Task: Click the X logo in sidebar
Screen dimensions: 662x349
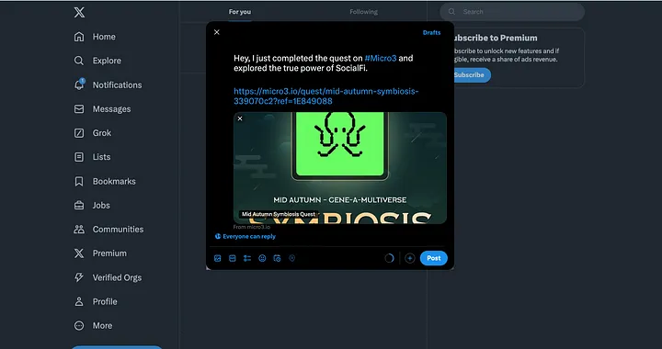Action: [x=79, y=12]
